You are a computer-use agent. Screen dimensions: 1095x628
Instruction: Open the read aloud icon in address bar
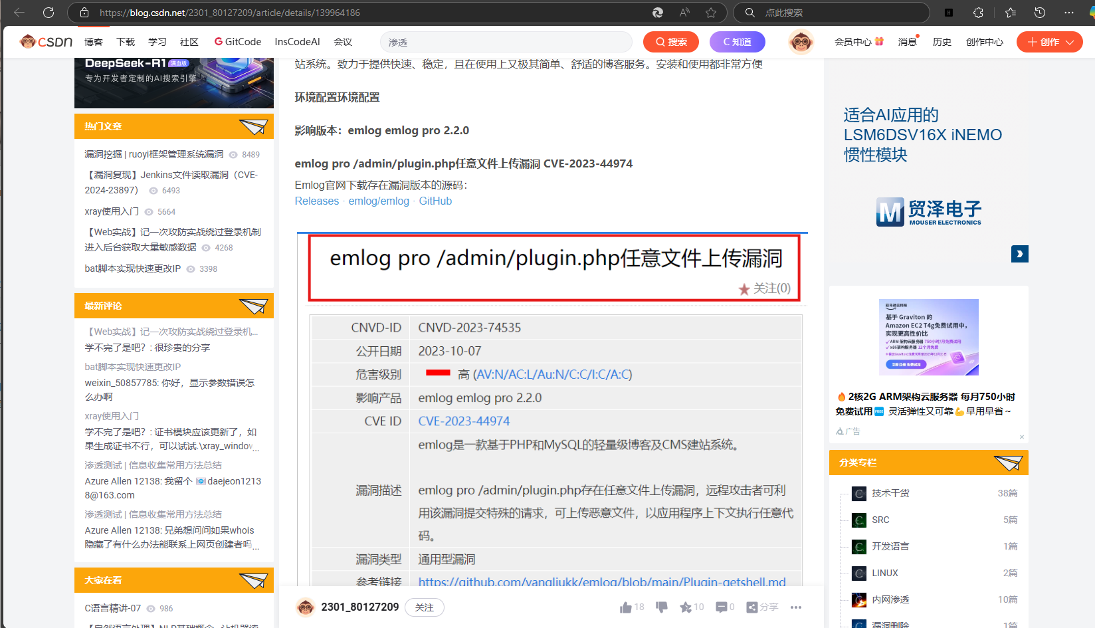[684, 13]
